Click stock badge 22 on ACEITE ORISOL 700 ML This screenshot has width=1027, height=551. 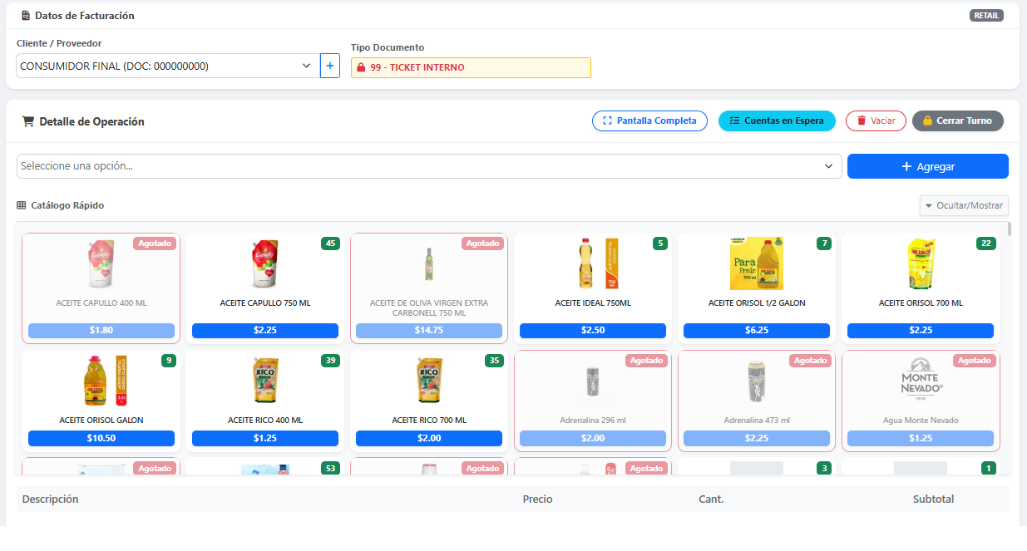pos(986,244)
